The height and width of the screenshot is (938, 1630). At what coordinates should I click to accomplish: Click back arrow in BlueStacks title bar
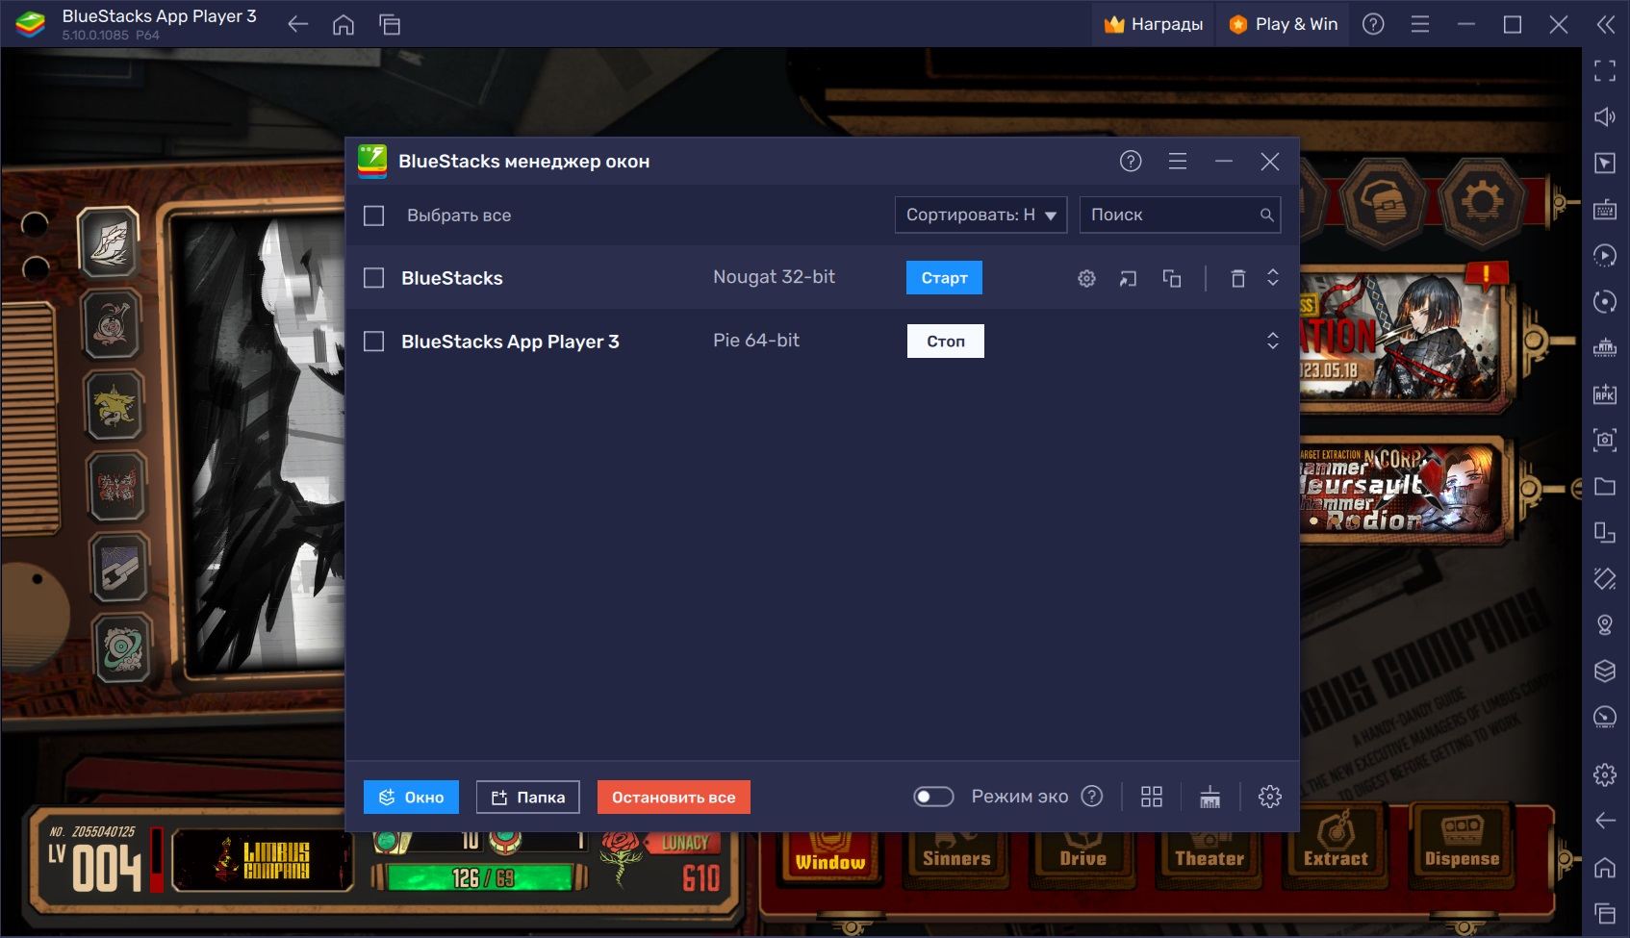coord(298,25)
